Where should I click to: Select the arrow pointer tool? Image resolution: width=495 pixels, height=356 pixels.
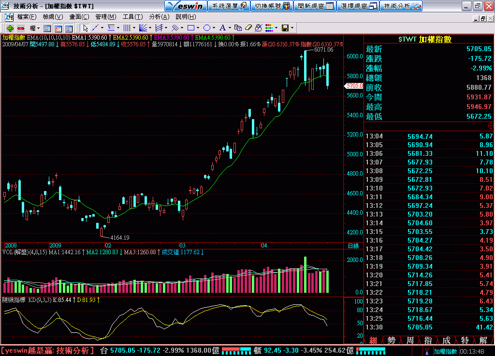pos(85,28)
